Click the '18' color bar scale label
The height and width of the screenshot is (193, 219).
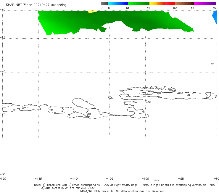(127, 8)
